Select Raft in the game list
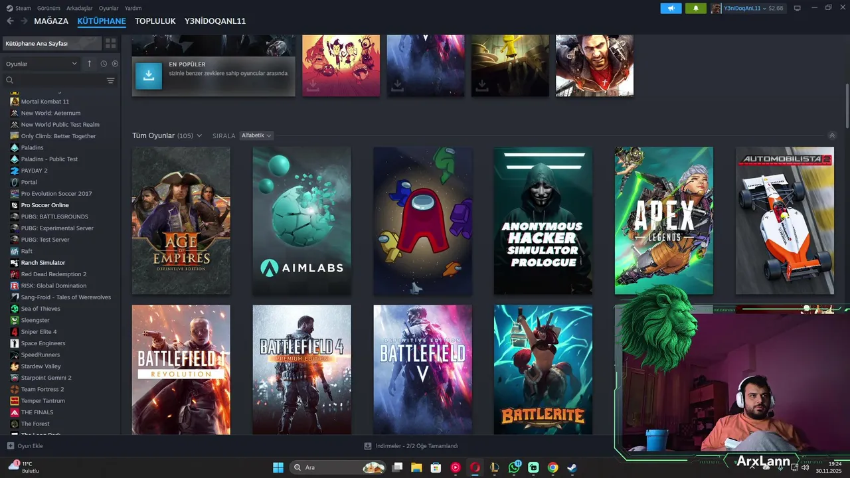This screenshot has height=478, width=850. click(x=27, y=251)
